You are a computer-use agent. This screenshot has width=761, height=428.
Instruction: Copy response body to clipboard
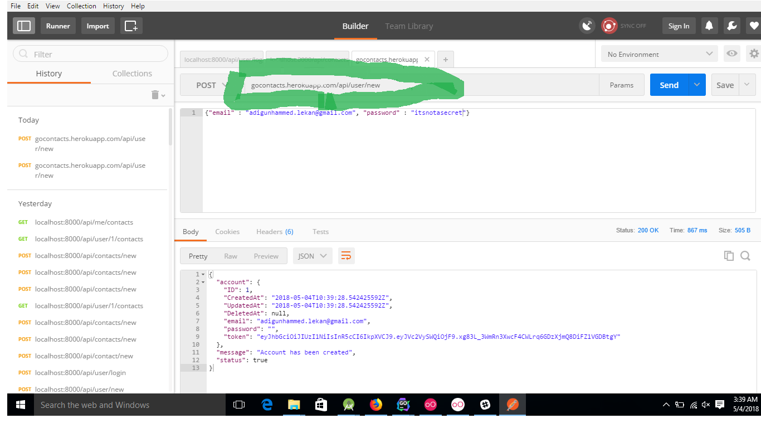tap(729, 256)
